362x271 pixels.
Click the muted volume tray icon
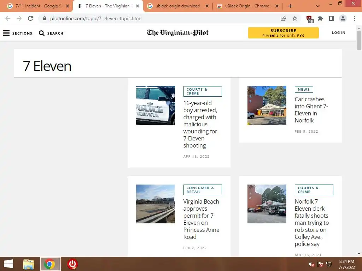pyautogui.click(x=311, y=264)
